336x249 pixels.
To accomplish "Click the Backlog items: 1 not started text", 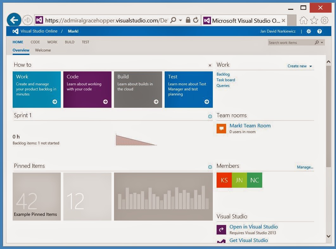I will coord(36,143).
